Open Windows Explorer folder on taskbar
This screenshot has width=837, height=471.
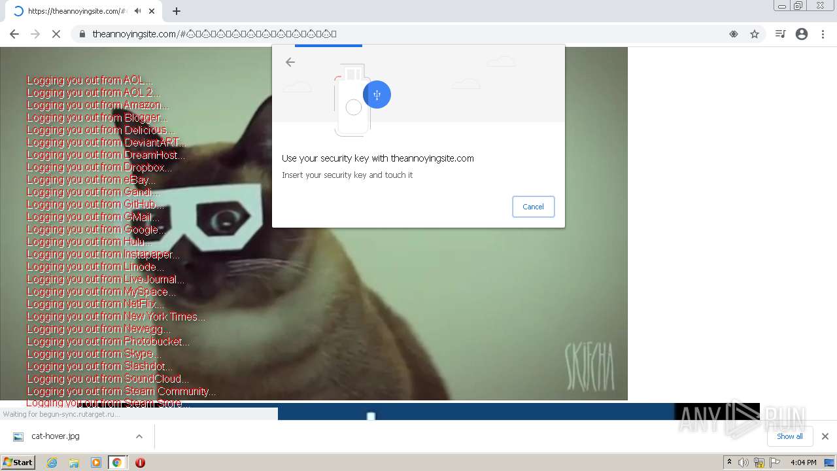tap(74, 462)
